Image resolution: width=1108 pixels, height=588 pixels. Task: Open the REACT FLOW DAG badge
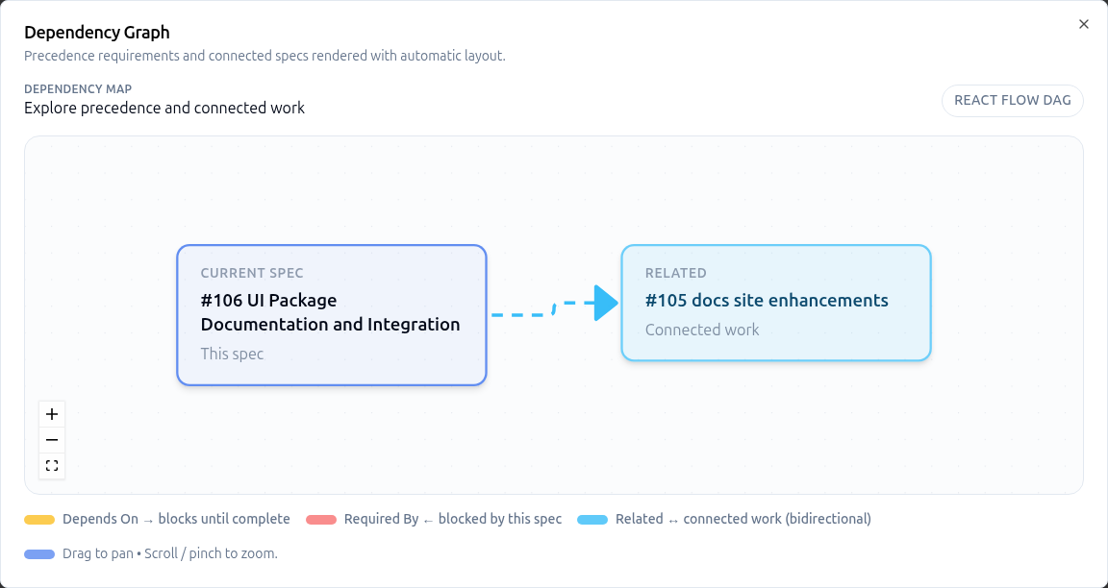click(1012, 100)
